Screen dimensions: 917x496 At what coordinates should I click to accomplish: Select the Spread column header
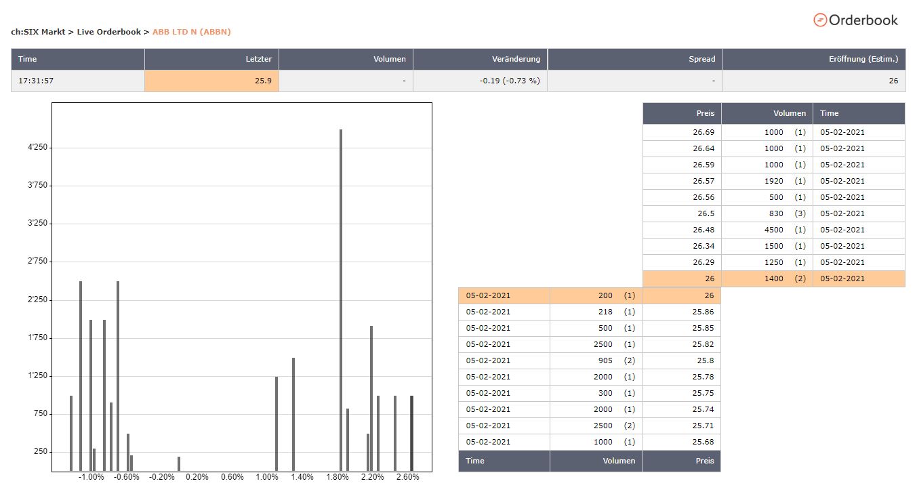pyautogui.click(x=701, y=59)
